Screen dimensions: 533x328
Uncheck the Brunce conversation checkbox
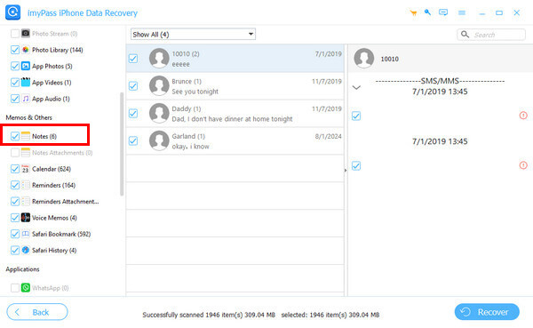133,85
